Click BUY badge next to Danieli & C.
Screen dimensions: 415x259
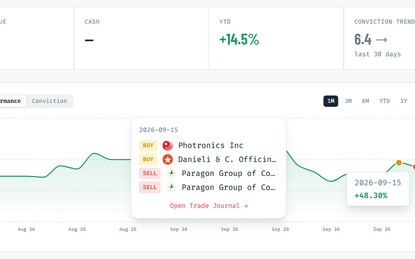(x=148, y=159)
